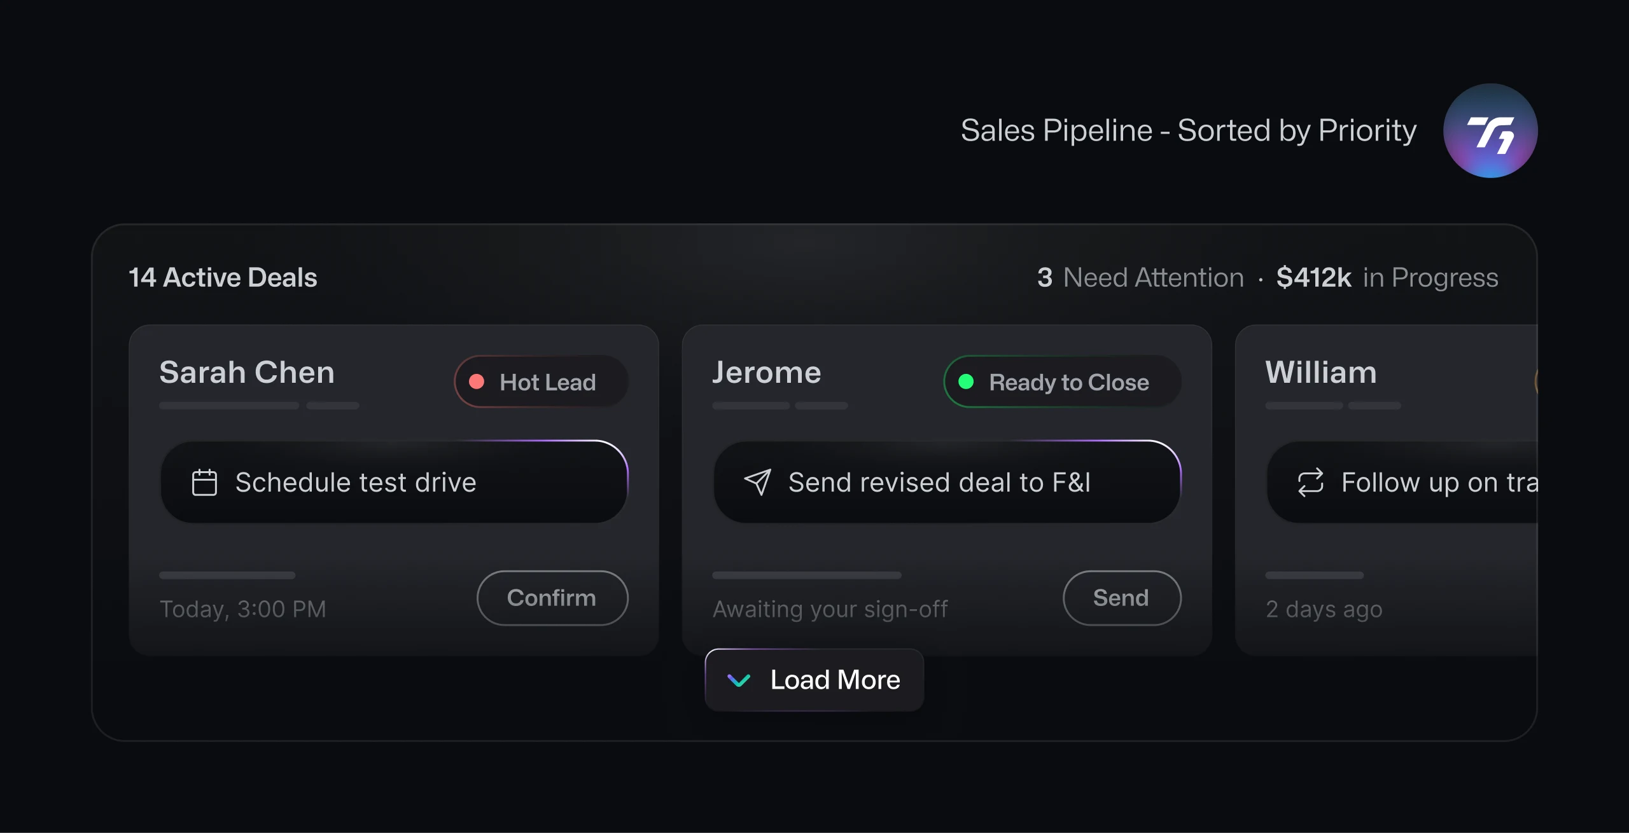Click the refresh arrows follow-up icon
Screen dimensions: 1629x833
pyautogui.click(x=1310, y=483)
